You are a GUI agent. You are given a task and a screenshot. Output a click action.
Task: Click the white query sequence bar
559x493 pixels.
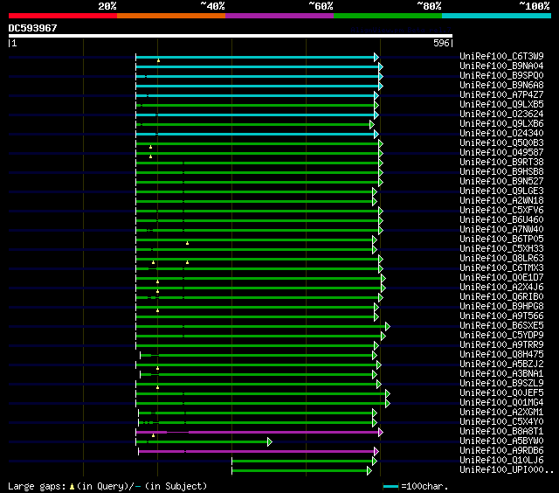point(230,36)
